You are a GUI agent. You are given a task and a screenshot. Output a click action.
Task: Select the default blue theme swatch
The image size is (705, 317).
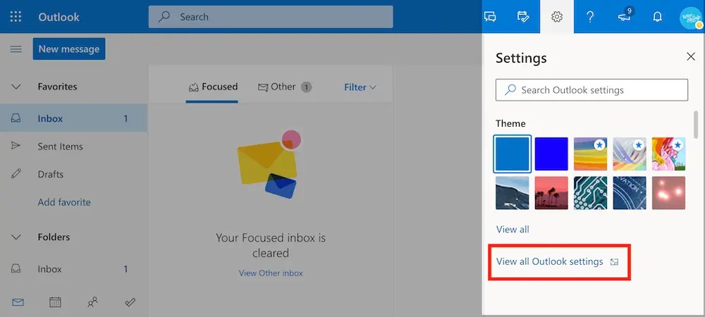point(512,154)
